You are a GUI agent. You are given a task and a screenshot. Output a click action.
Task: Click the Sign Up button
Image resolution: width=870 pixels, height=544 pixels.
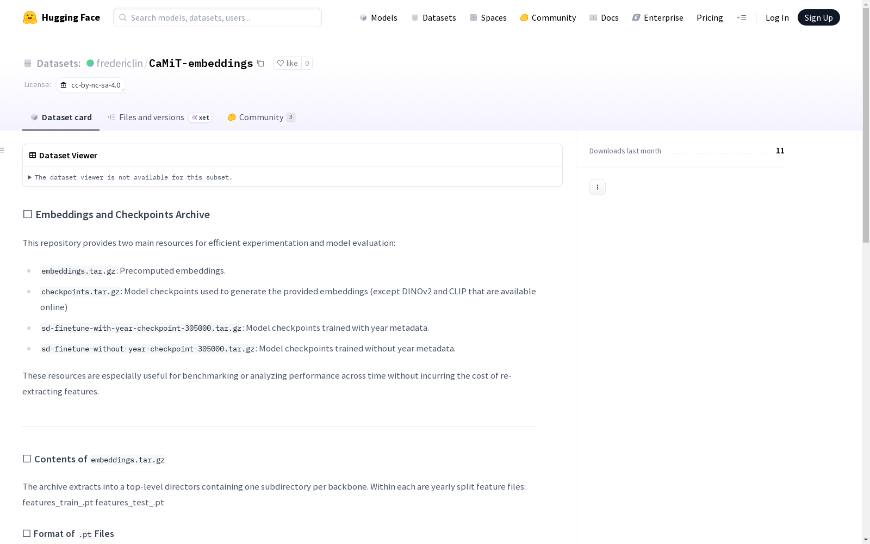coord(818,17)
